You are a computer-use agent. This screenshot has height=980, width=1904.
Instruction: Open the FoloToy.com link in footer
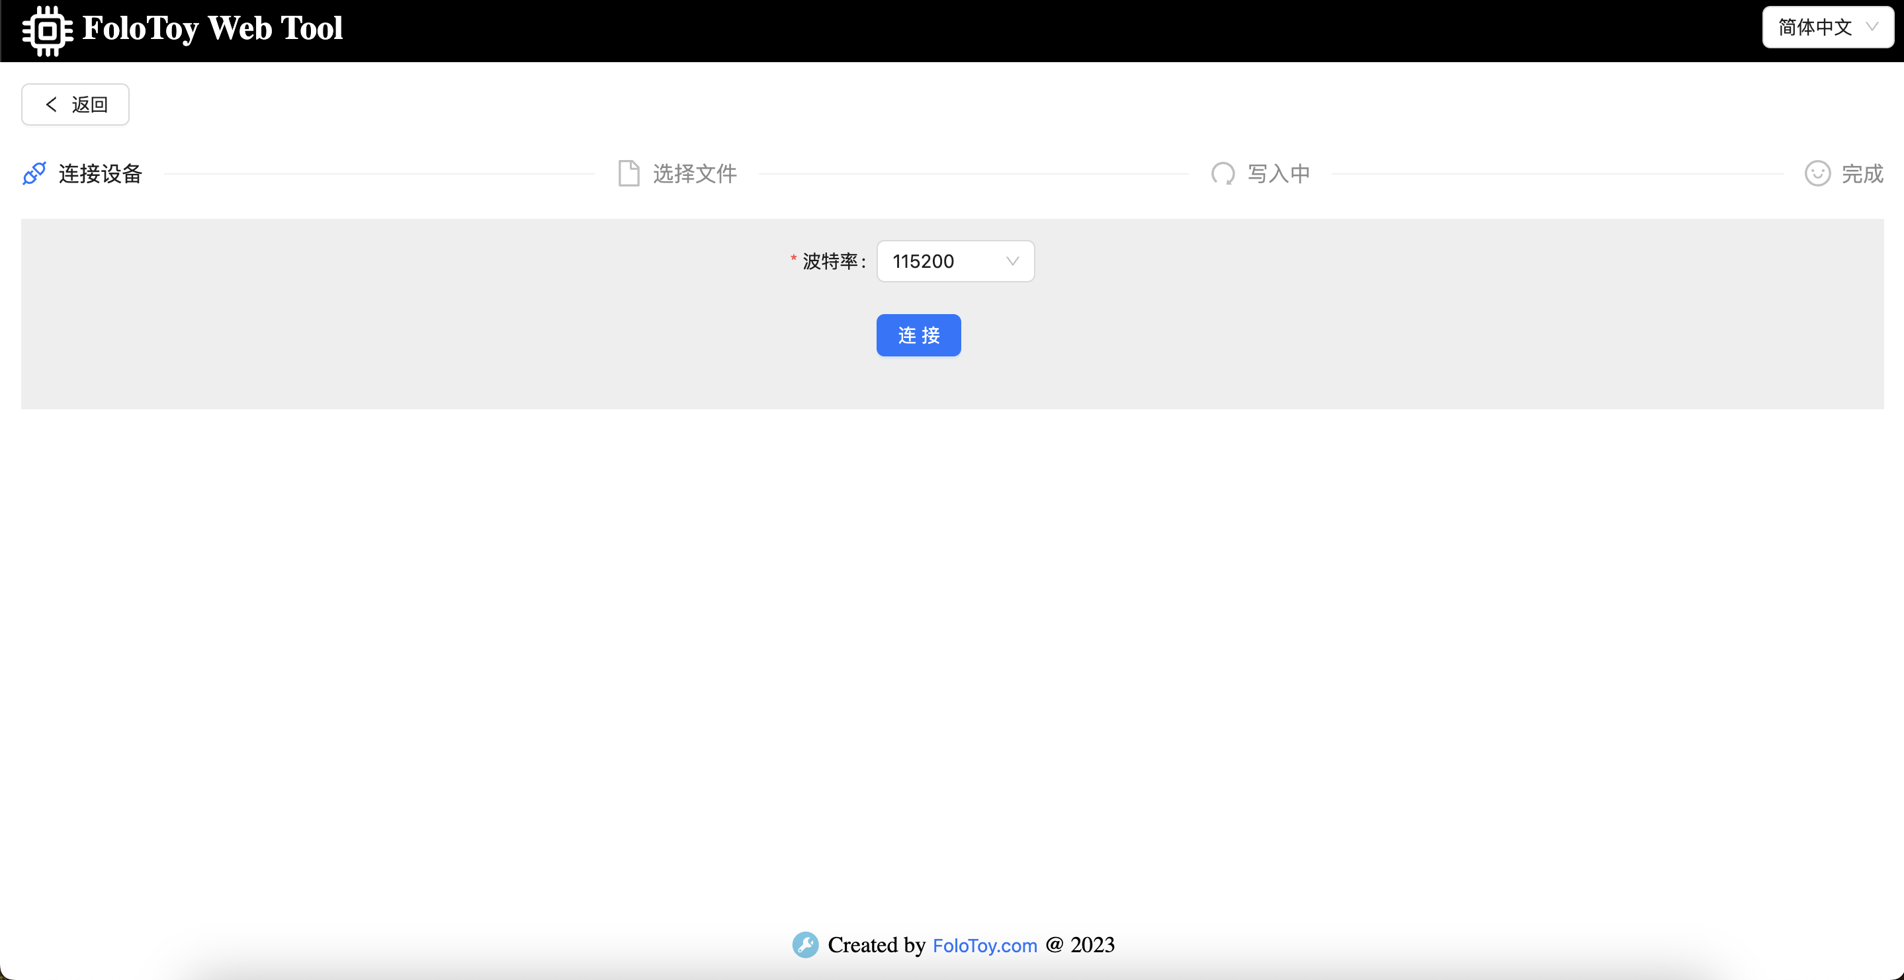(984, 945)
